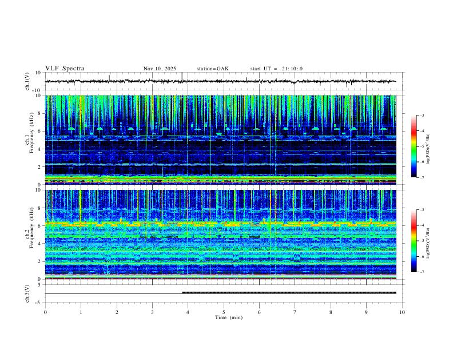Click the ch.2 spectrogram color bar

(414, 241)
